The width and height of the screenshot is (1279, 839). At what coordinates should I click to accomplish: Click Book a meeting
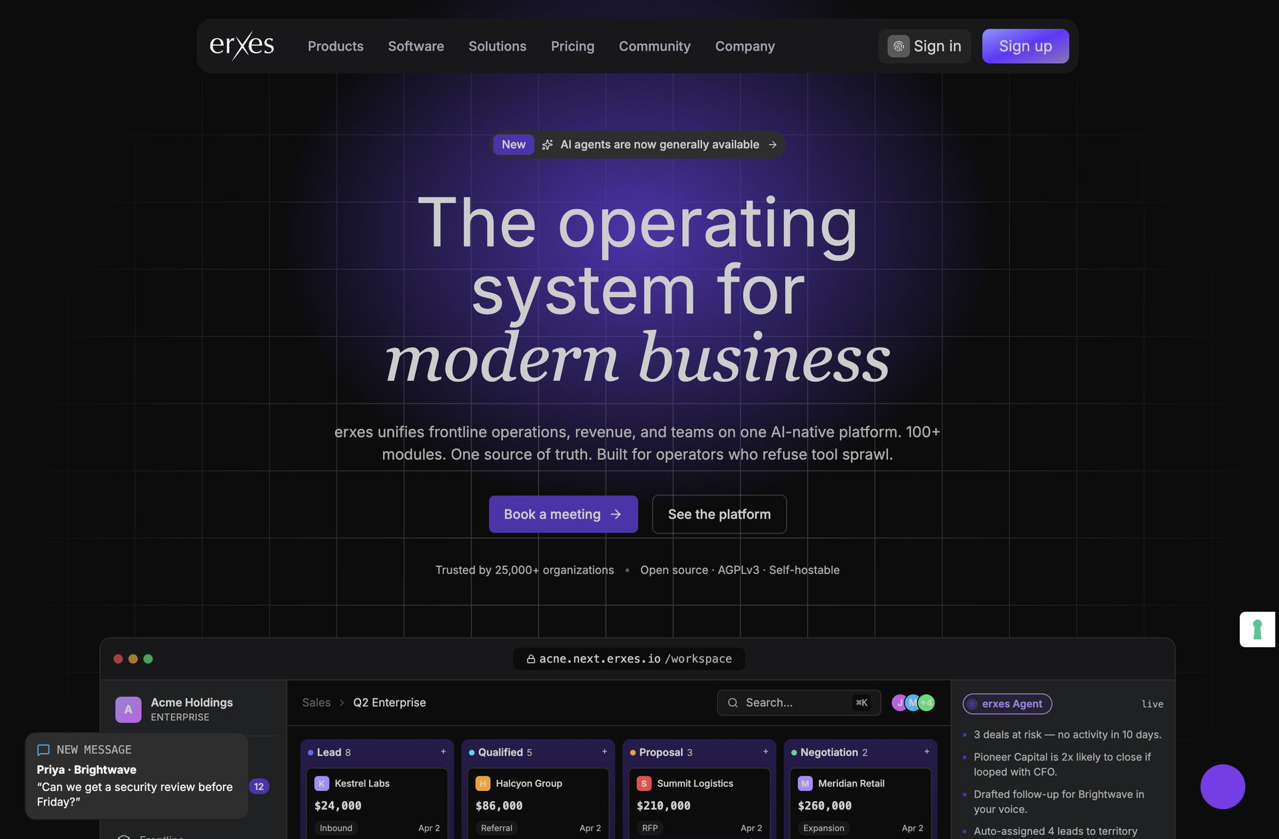564,514
